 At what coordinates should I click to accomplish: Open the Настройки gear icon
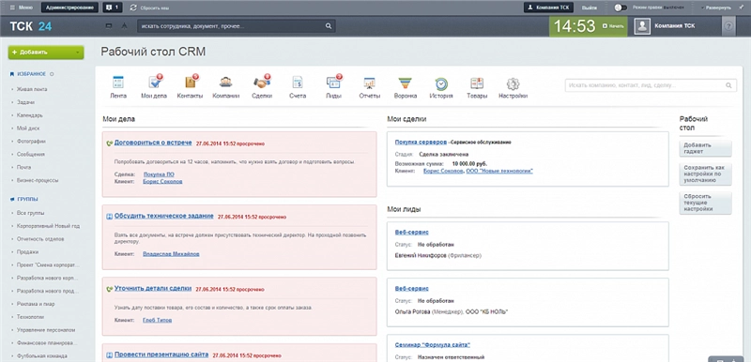pyautogui.click(x=513, y=83)
